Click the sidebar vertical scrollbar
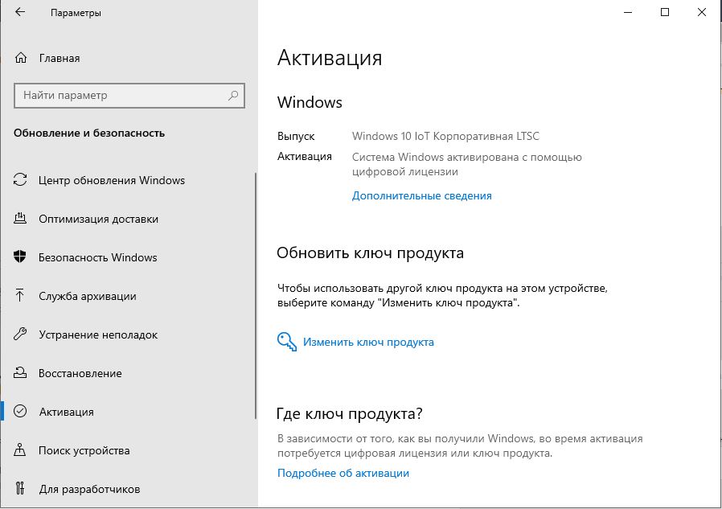This screenshot has width=722, height=509. click(x=256, y=296)
